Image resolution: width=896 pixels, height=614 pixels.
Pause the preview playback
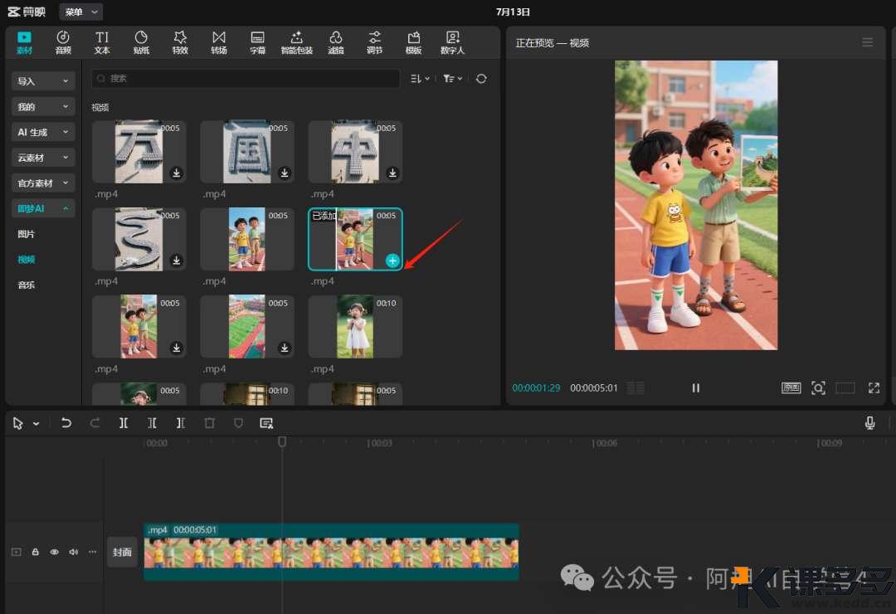tap(696, 388)
